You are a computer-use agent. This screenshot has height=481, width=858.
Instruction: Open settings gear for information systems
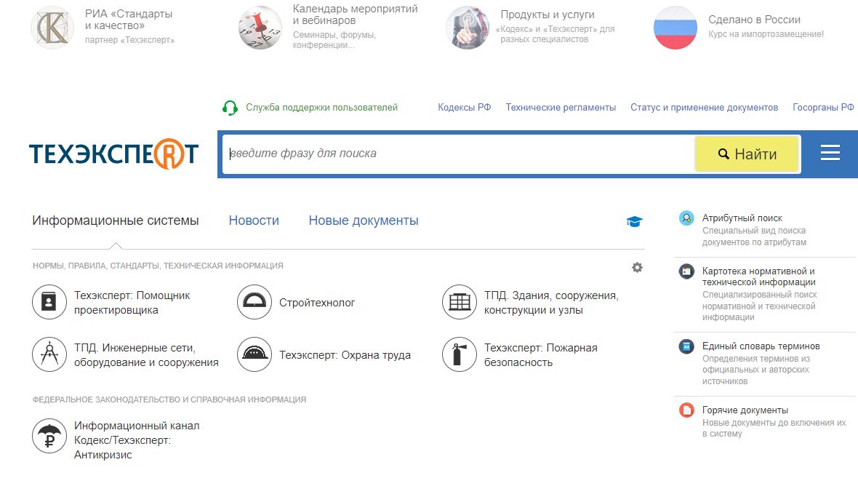[637, 267]
